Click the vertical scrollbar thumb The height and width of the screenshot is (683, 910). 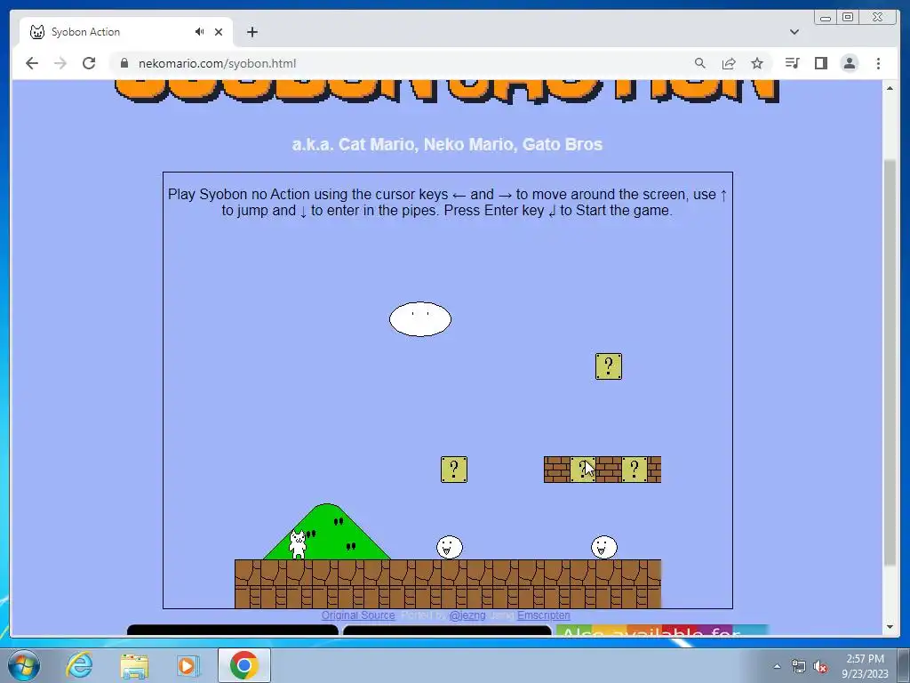pyautogui.click(x=890, y=361)
